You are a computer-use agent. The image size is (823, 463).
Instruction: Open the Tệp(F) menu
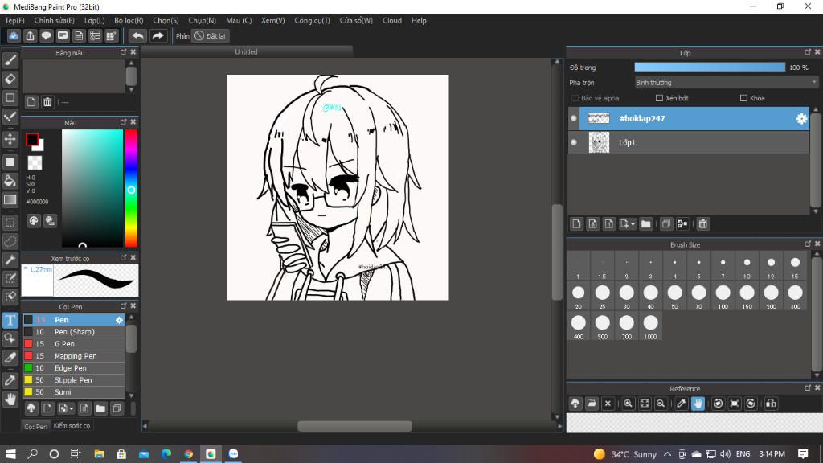[x=14, y=20]
